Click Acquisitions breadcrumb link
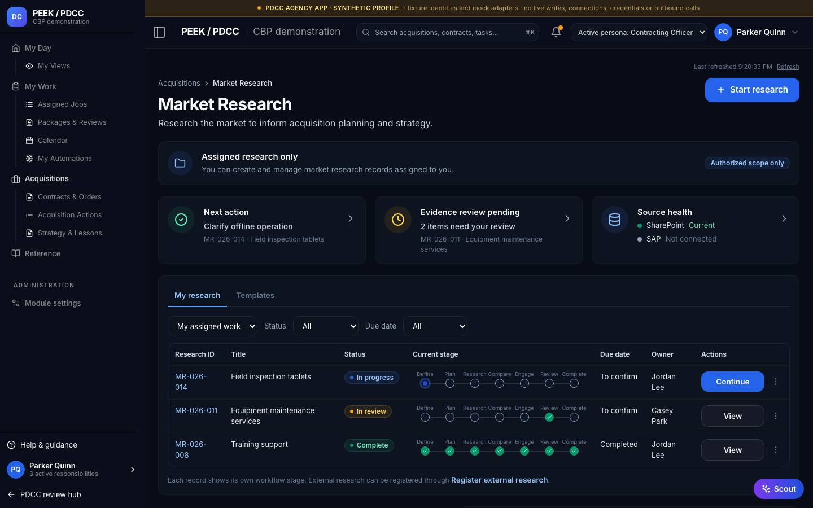 pos(179,83)
